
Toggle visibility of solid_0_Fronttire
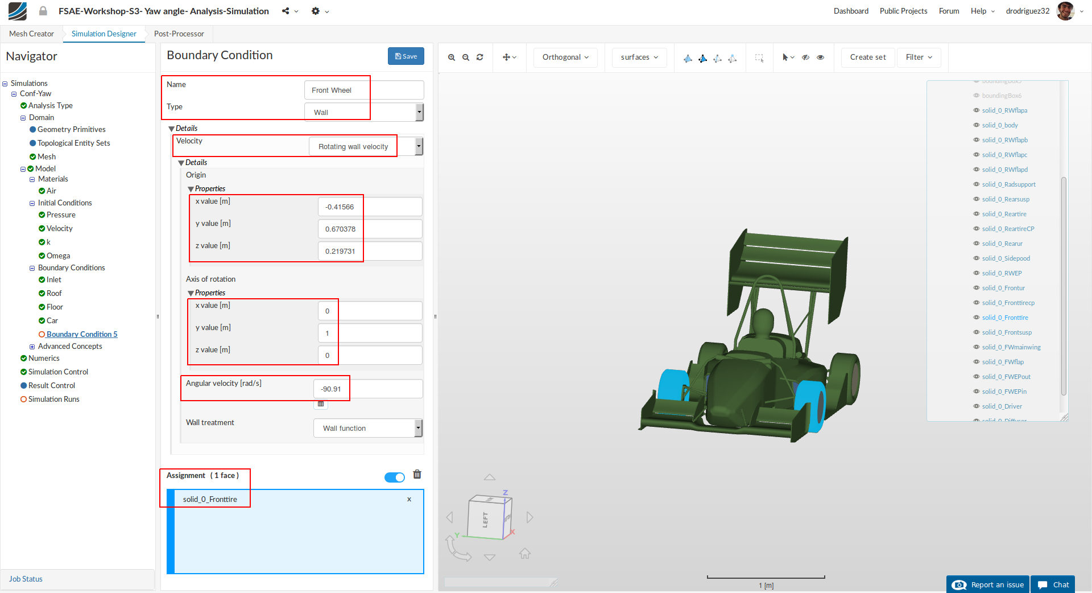(977, 318)
